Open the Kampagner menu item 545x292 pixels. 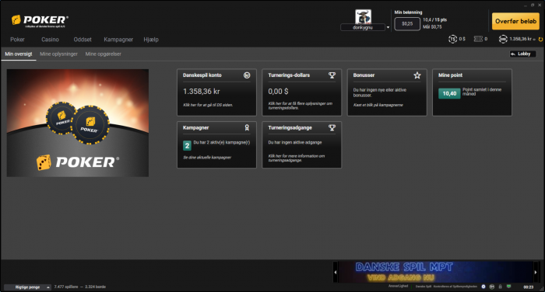coord(118,40)
